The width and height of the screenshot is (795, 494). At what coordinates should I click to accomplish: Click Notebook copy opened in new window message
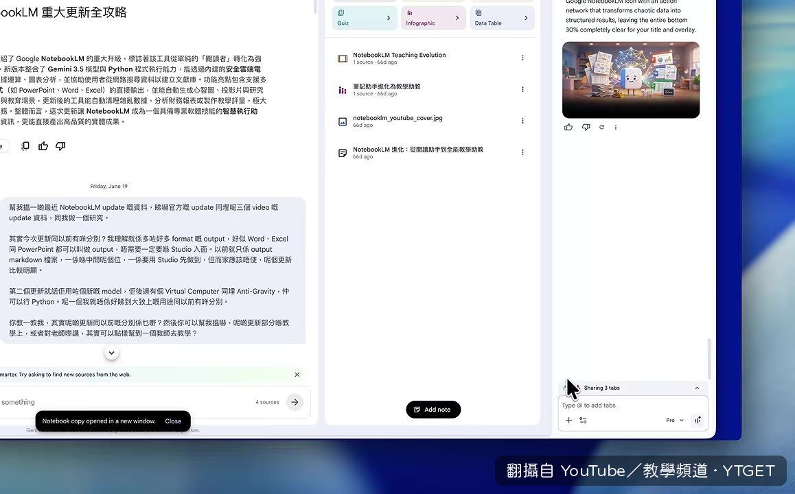[x=99, y=421]
